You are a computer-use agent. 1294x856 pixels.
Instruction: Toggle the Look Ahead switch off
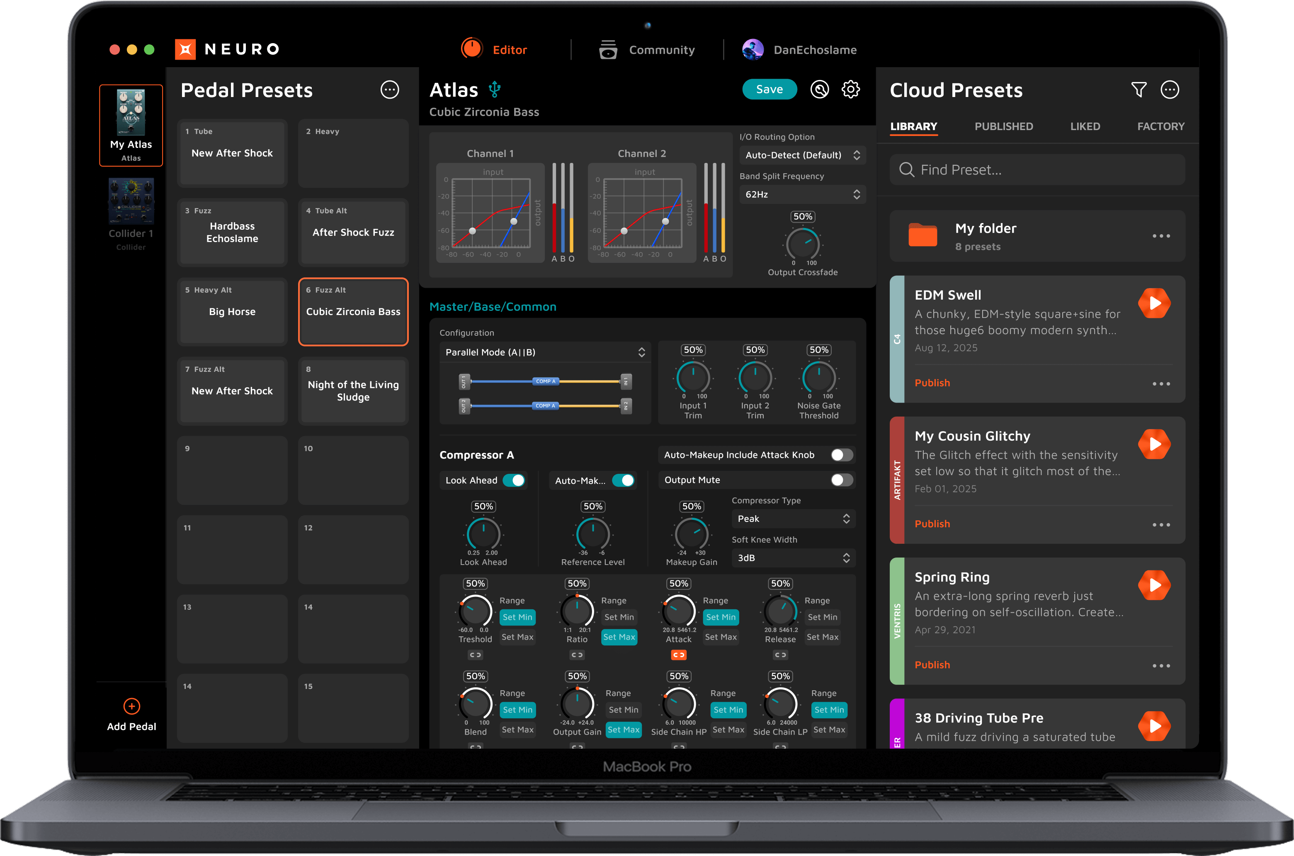tap(514, 480)
